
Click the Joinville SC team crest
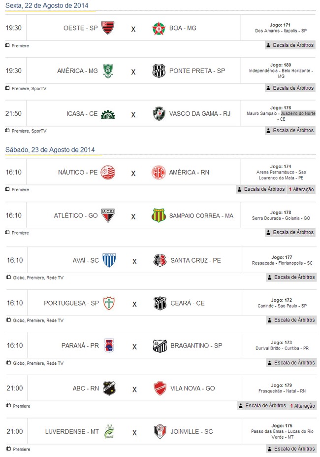160,432
